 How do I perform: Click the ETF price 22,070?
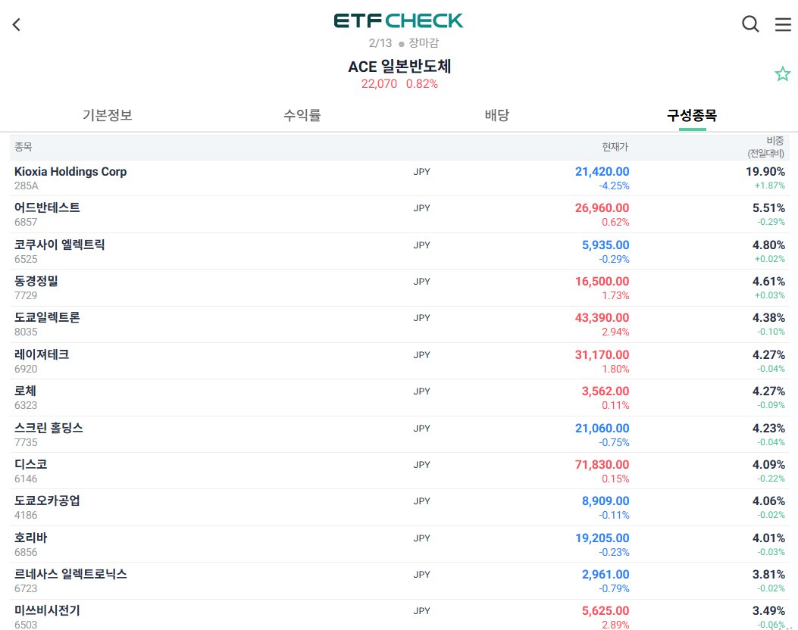(379, 84)
